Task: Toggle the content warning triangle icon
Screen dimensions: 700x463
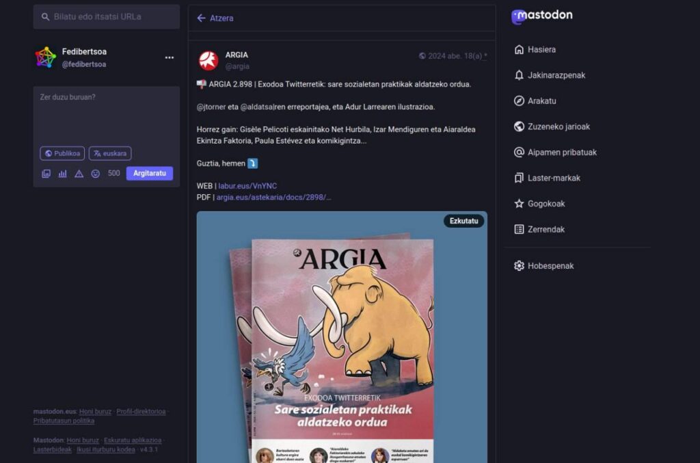Action: pos(79,174)
